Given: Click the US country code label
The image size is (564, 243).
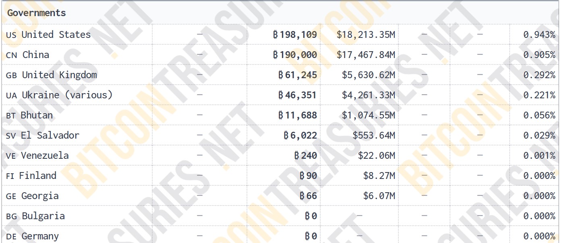Looking at the screenshot, I should (x=11, y=35).
